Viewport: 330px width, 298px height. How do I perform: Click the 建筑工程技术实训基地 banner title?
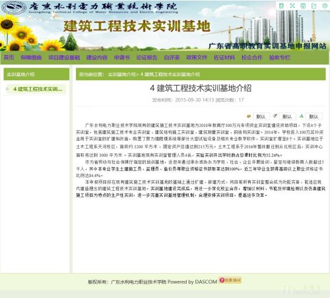(137, 26)
